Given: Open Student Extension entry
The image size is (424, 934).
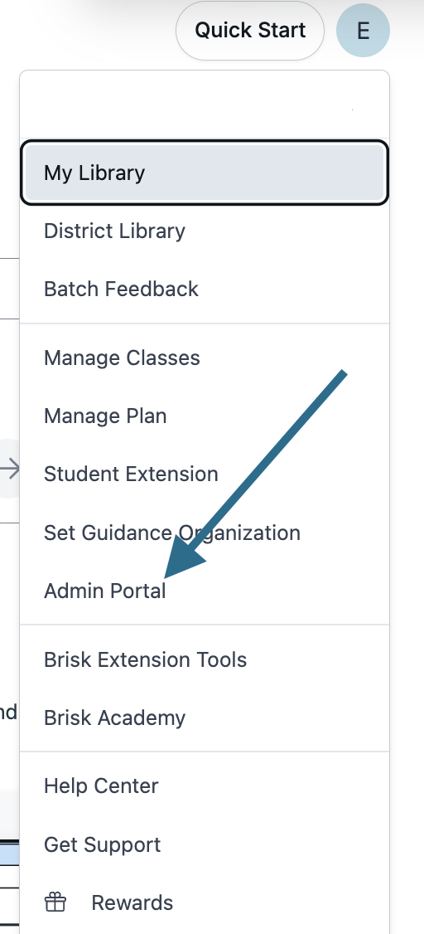Looking at the screenshot, I should click(x=205, y=474).
